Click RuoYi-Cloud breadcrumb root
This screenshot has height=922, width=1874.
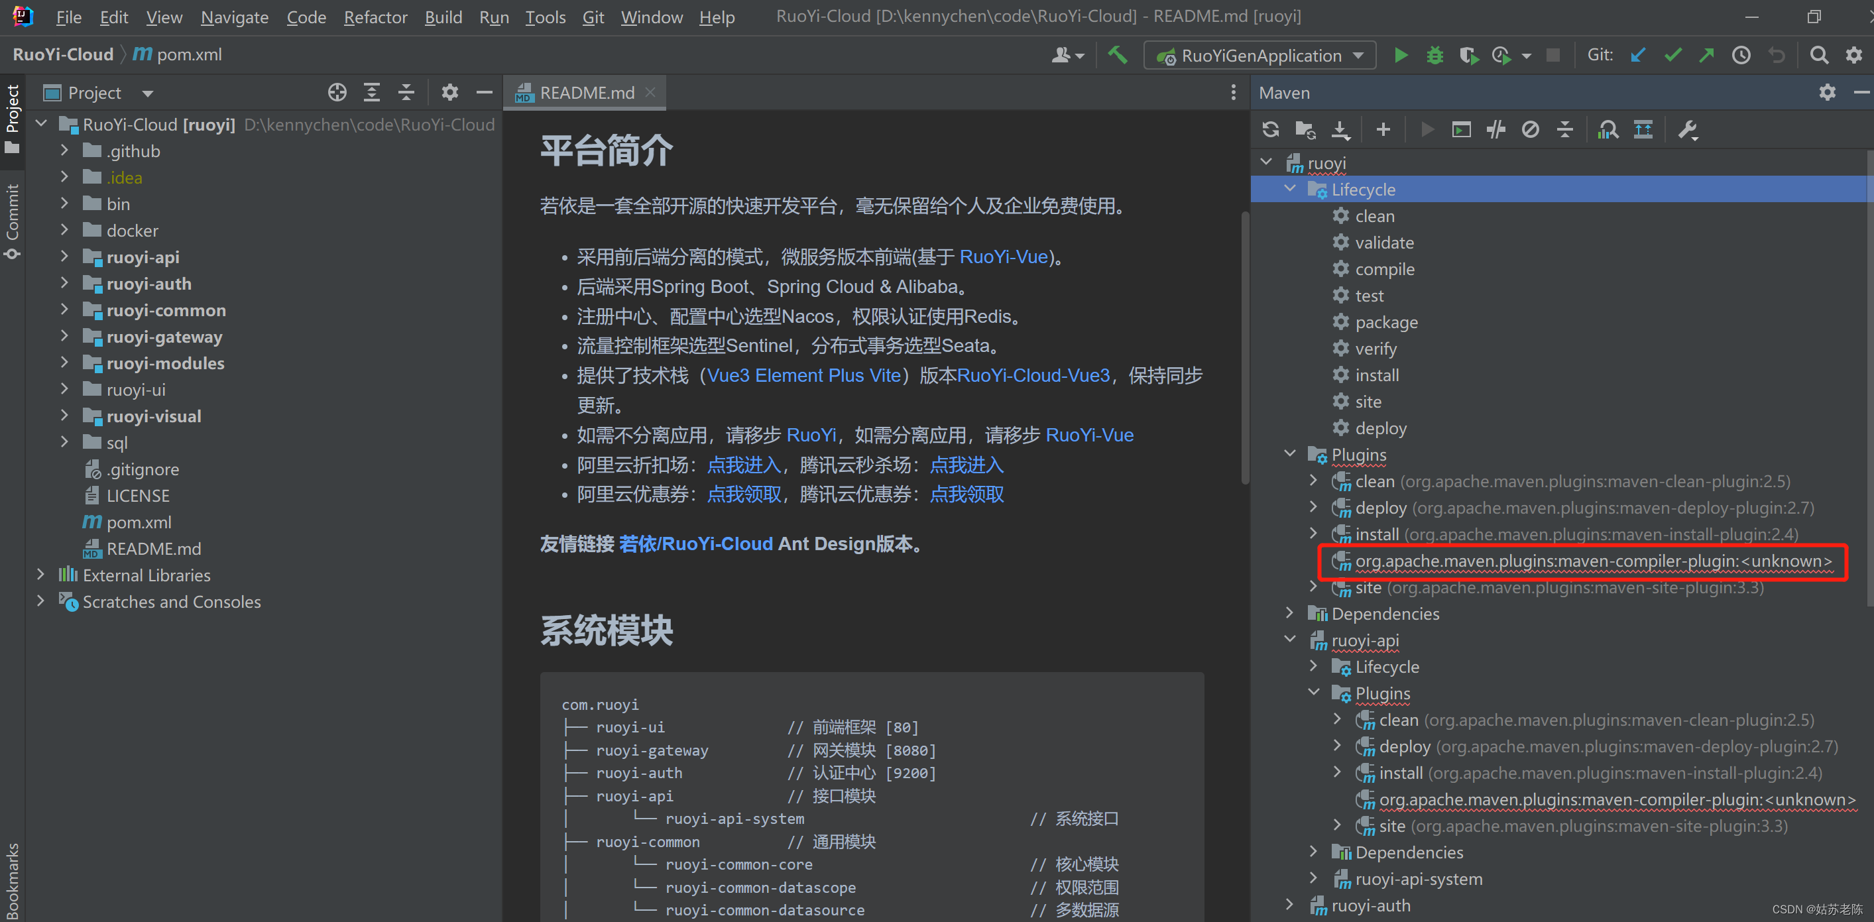[x=63, y=54]
